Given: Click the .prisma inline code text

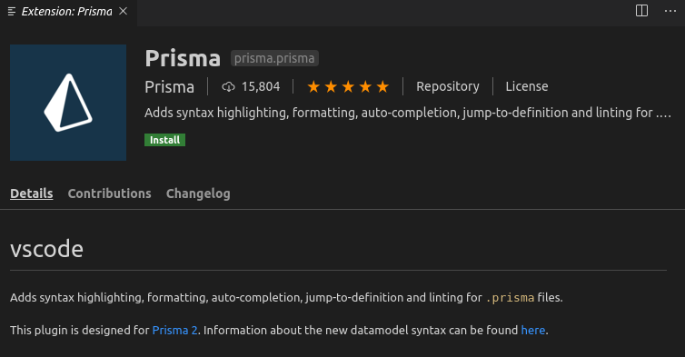Looking at the screenshot, I should 510,298.
